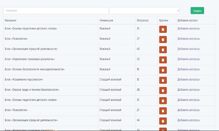Click the green Создать button
Screen dimensions: 219x131
[x=197, y=10]
